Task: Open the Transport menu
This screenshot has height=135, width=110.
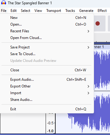Action: 53,11
